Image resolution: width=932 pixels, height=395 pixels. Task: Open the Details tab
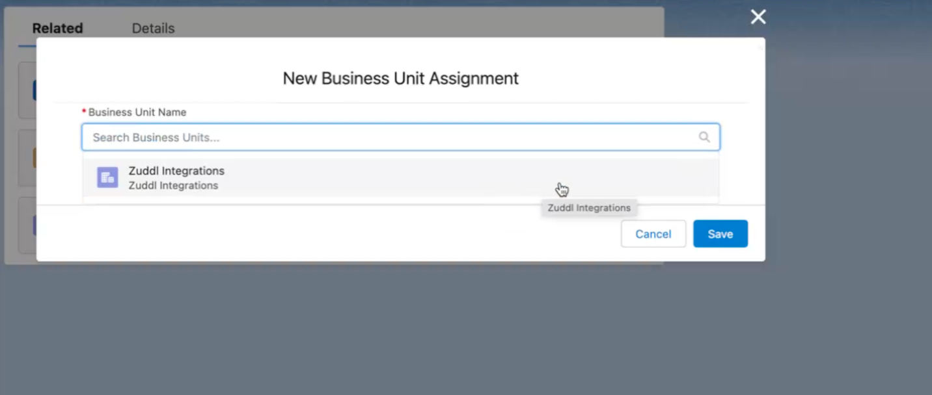(x=153, y=29)
